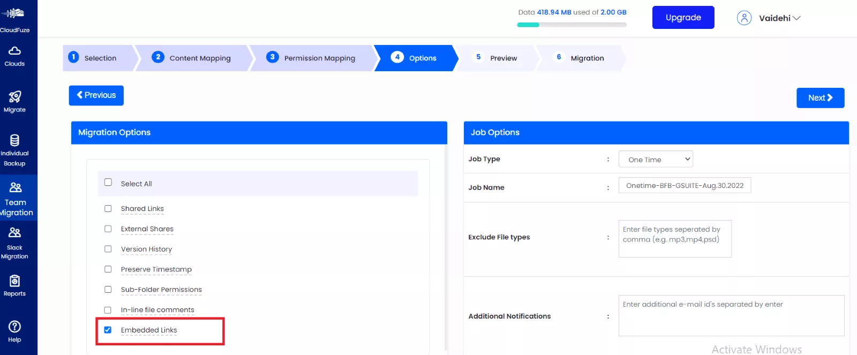Open the Clouds sidebar icon
Image resolution: width=857 pixels, height=355 pixels.
pos(15,51)
